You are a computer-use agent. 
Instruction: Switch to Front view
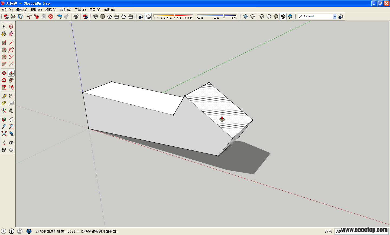[110, 16]
